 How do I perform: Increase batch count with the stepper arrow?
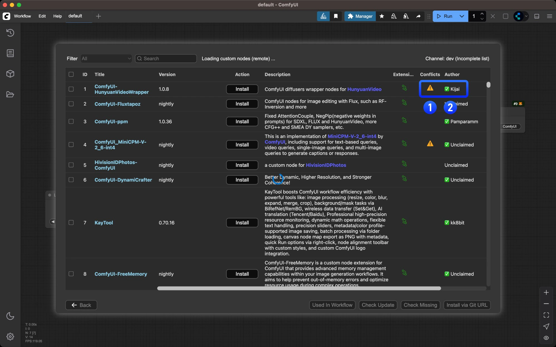482,14
